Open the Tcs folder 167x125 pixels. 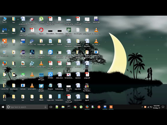14,98
